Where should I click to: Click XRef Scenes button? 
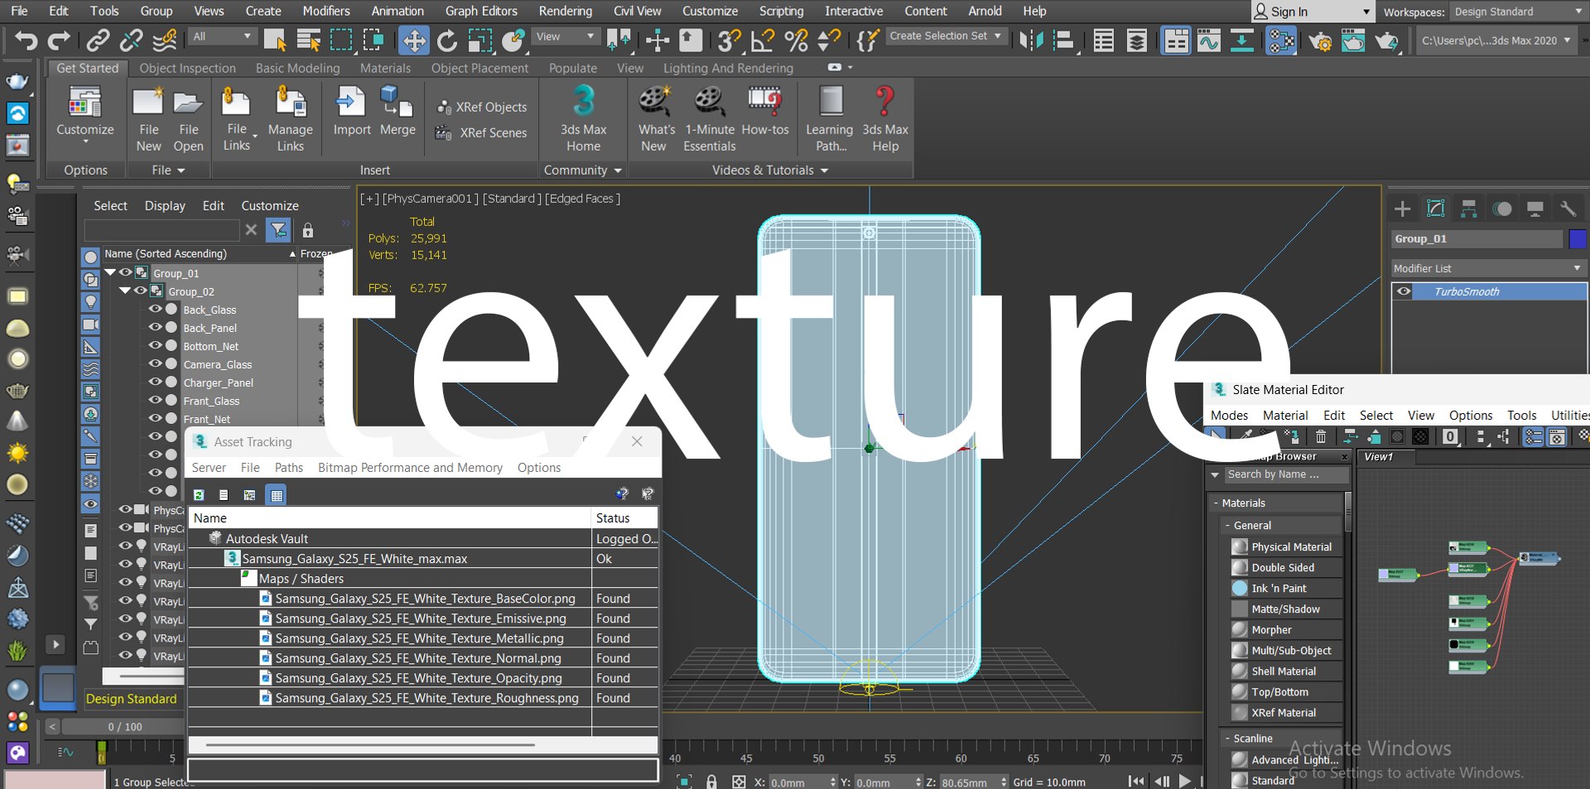pyautogui.click(x=481, y=132)
